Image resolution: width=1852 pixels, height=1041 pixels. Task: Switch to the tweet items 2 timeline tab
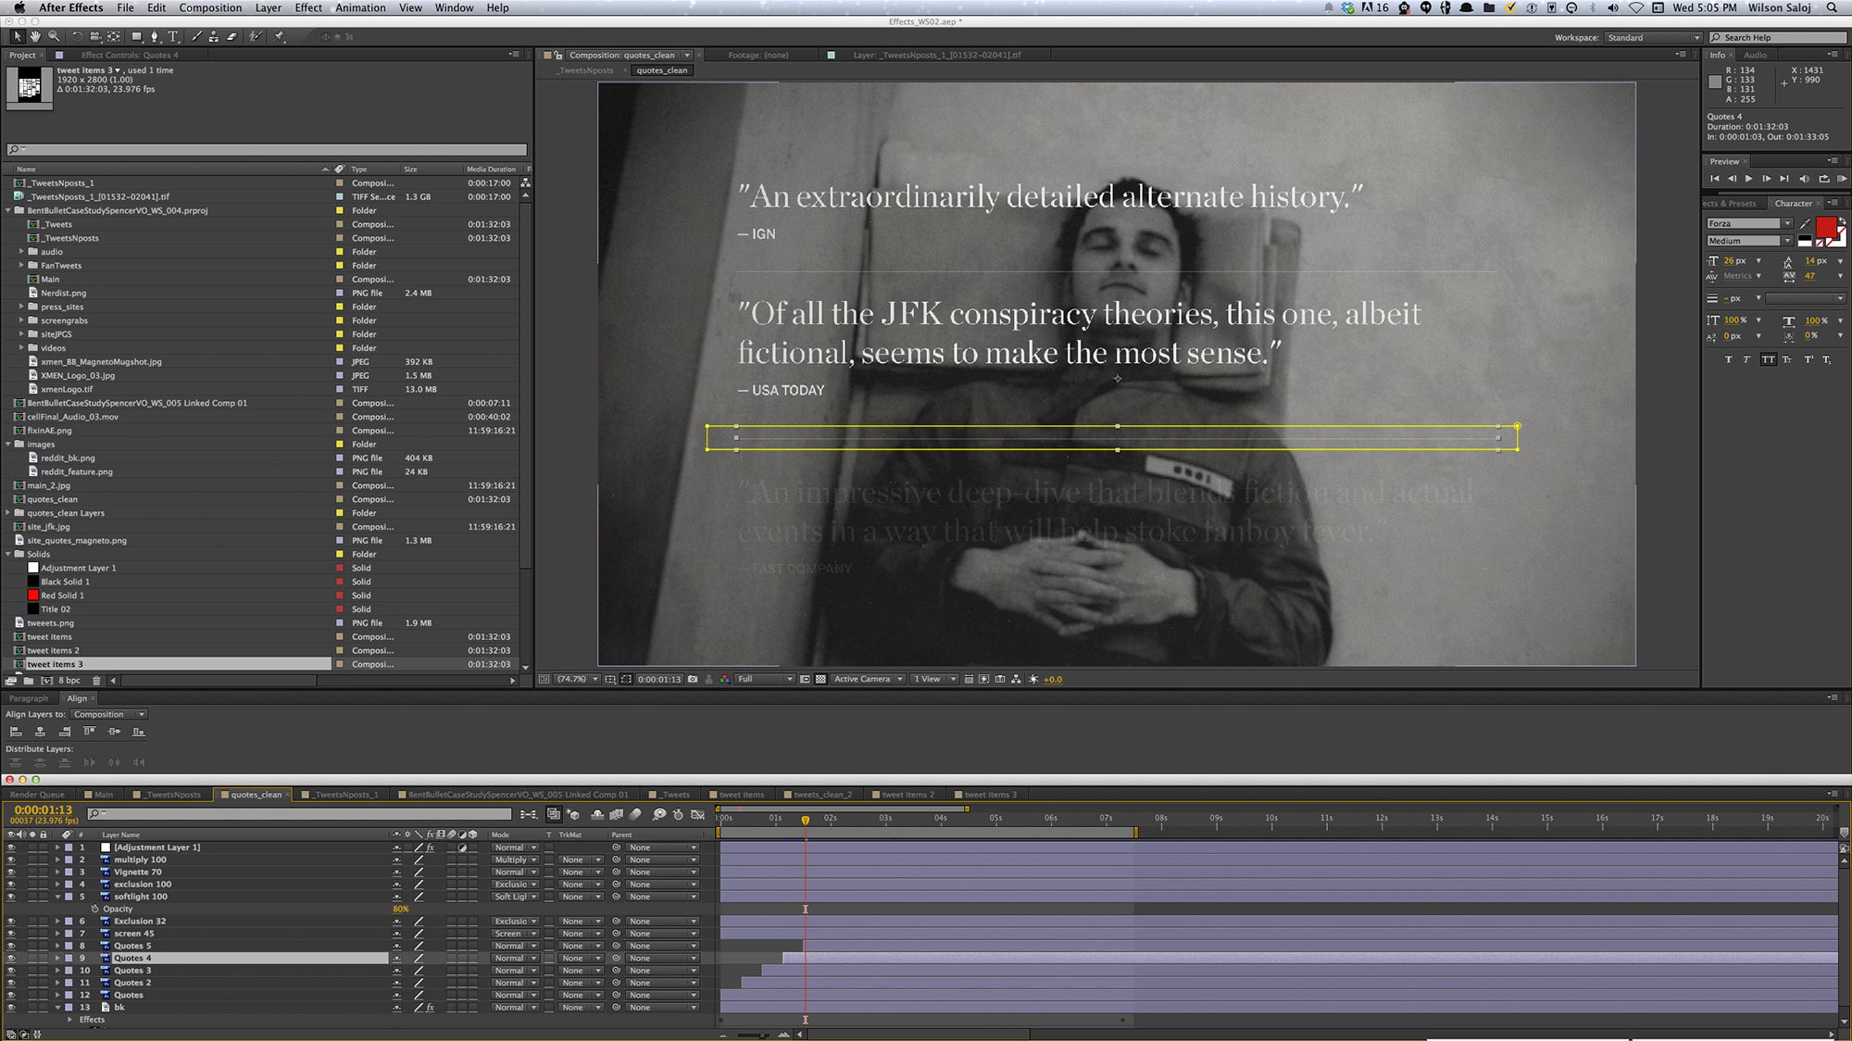click(907, 795)
